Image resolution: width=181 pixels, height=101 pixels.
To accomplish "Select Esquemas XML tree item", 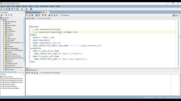I will click(x=11, y=65).
